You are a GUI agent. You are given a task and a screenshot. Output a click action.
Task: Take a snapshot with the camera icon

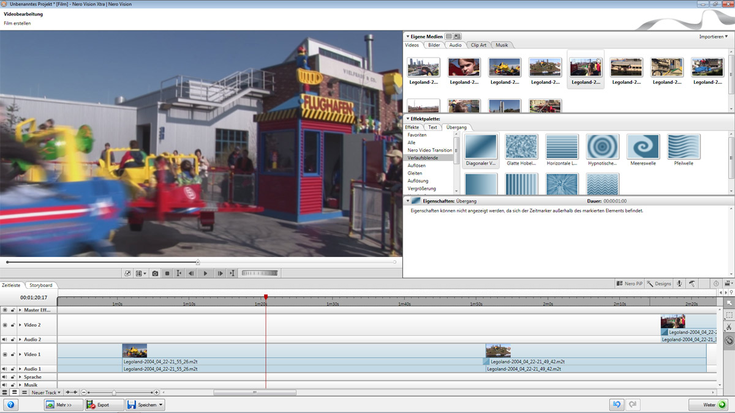click(x=155, y=273)
